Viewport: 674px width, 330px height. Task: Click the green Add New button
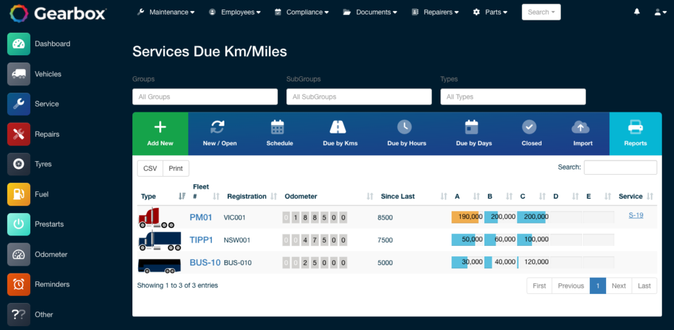[x=160, y=133]
